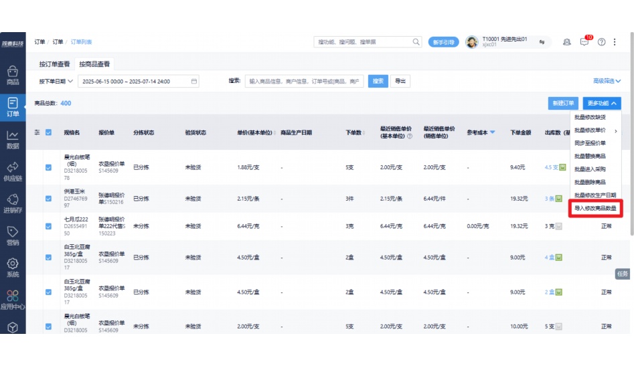Toggle the select-all checkbox in table header
634x366 pixels.
point(48,132)
